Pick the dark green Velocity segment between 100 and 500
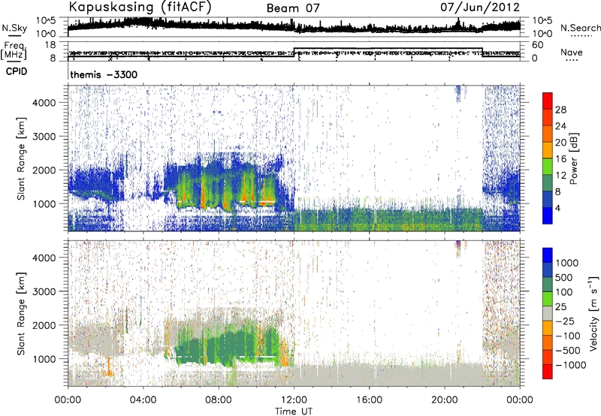The image size is (601, 416). click(548, 285)
